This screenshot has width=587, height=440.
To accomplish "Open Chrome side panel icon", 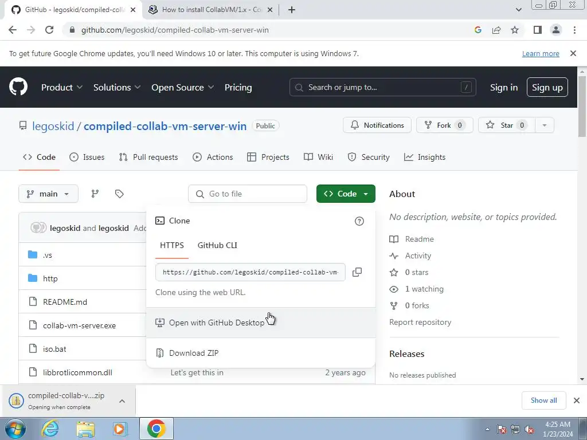I will (538, 30).
